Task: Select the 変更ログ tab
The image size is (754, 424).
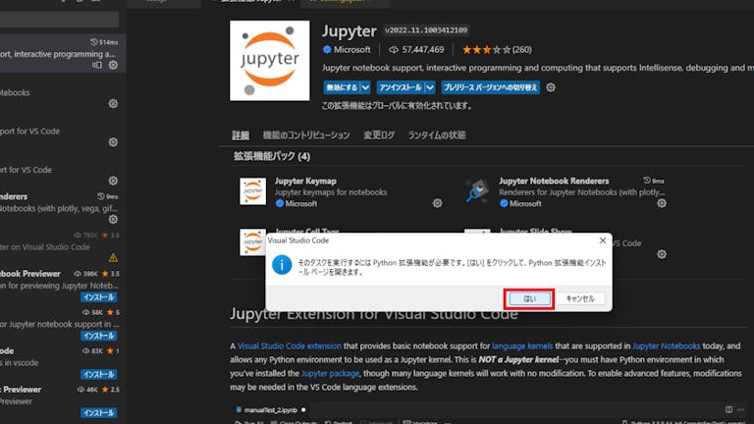Action: point(379,135)
